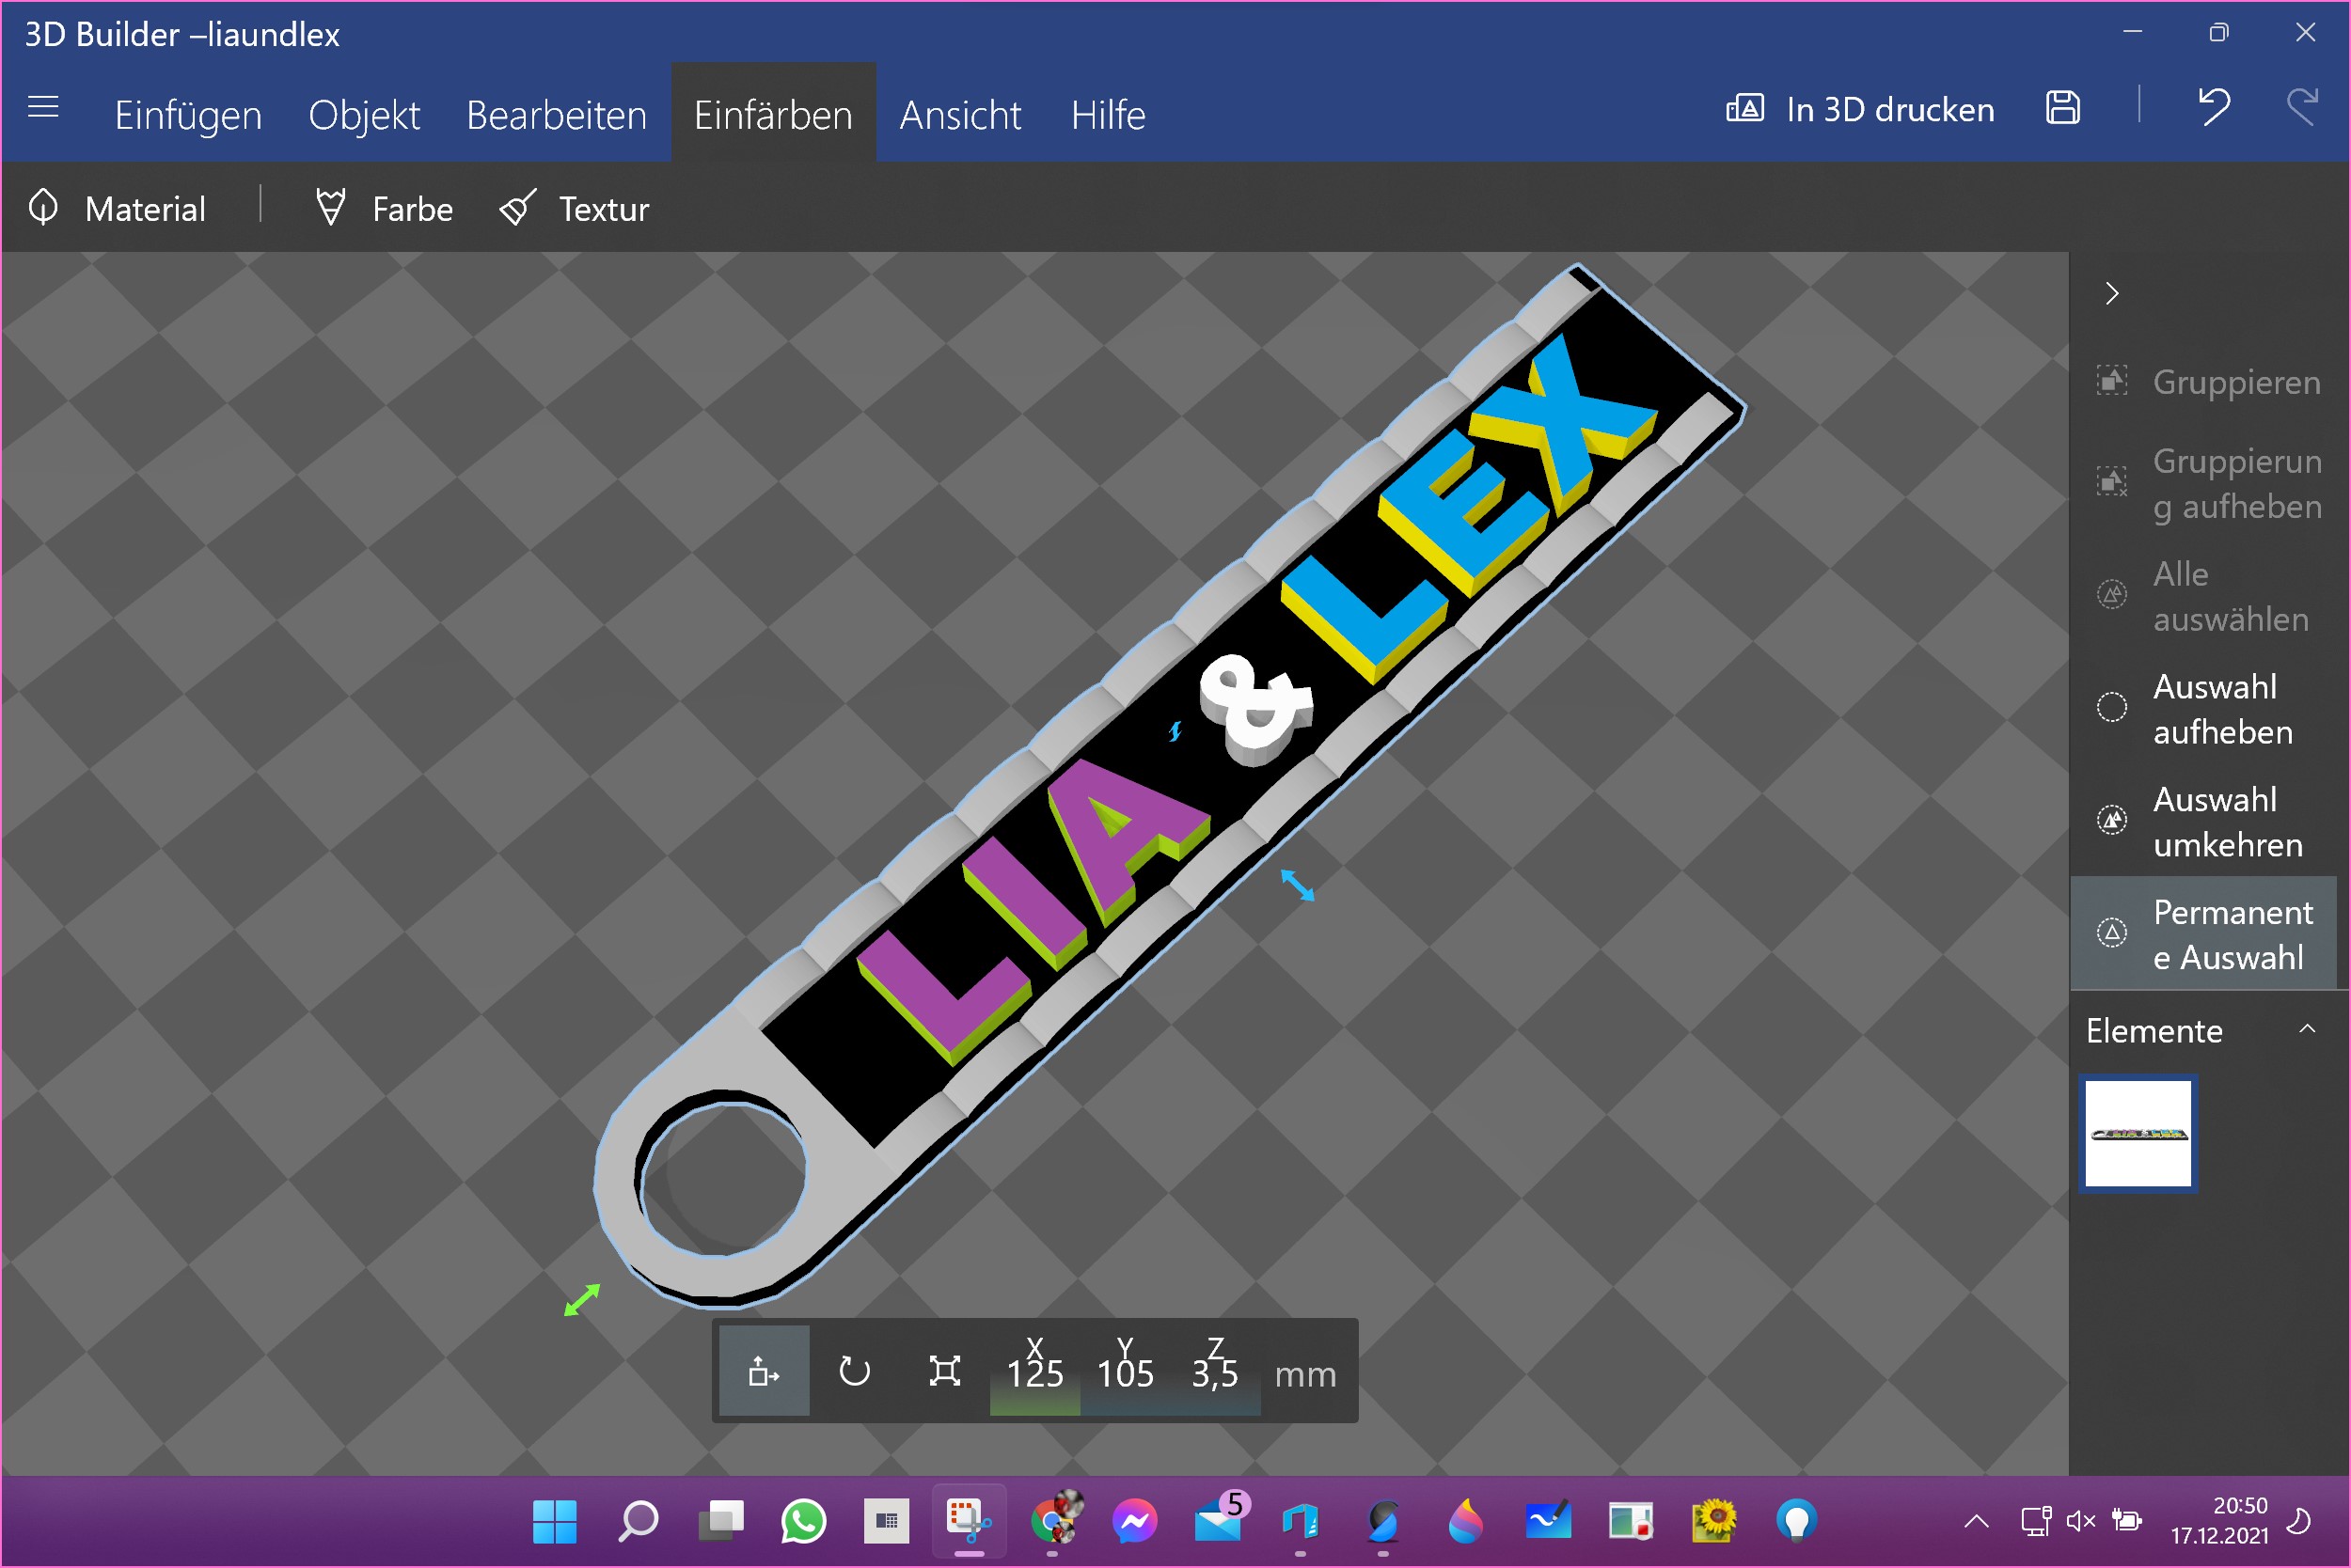Open Mail app with 5 badge
The height and width of the screenshot is (1568, 2351).
(x=1219, y=1520)
